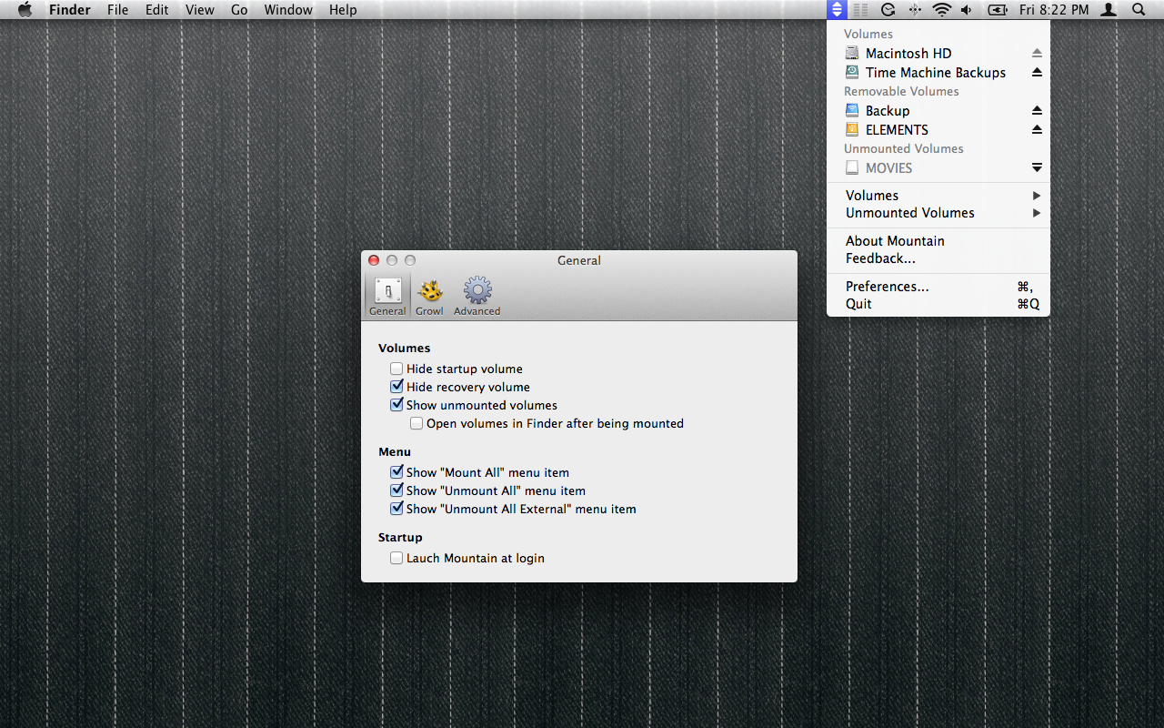Eject the Macintosh HD volume
The width and height of the screenshot is (1164, 728).
click(1037, 54)
